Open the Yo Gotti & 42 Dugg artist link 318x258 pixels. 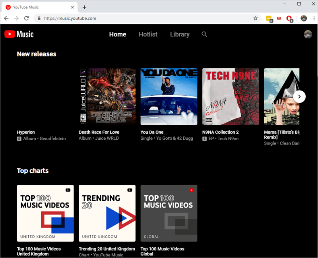pos(175,138)
